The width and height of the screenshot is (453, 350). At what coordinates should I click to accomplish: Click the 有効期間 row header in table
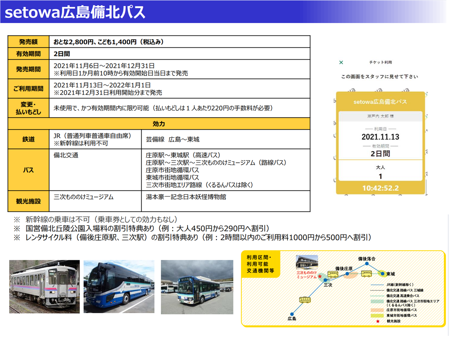[29, 54]
